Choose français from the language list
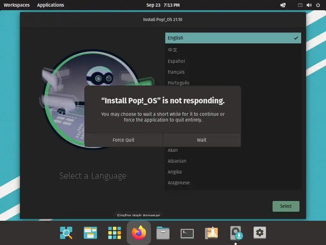 233,72
